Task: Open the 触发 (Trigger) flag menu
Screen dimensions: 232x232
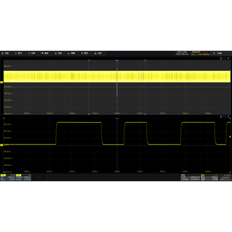Action: pos(45,53)
